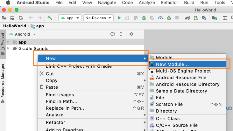233x131 pixels.
Task: Click Find in Path...
Action: click(93, 101)
